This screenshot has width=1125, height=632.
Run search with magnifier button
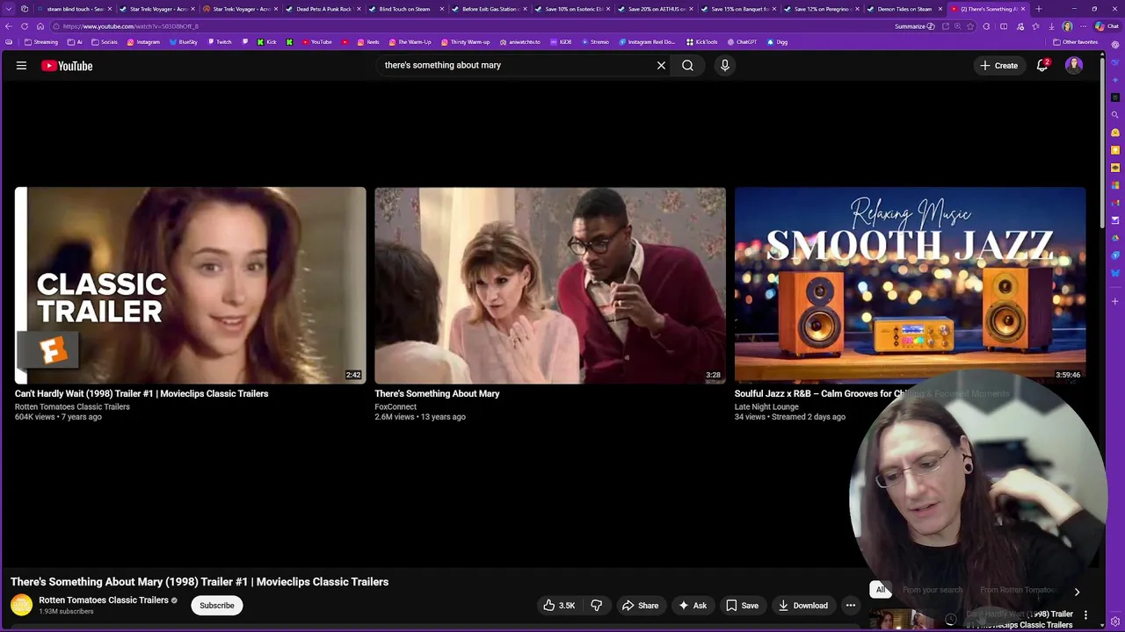coord(687,65)
